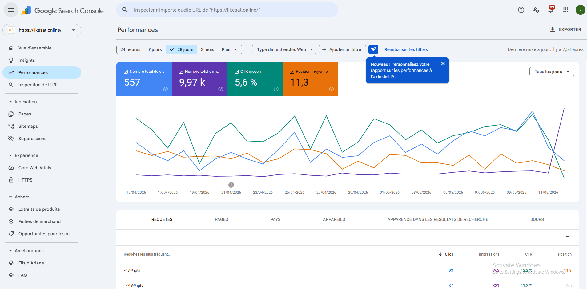The image size is (587, 289).
Task: Toggle the Nombre total de clics checkbox
Action: click(x=126, y=72)
